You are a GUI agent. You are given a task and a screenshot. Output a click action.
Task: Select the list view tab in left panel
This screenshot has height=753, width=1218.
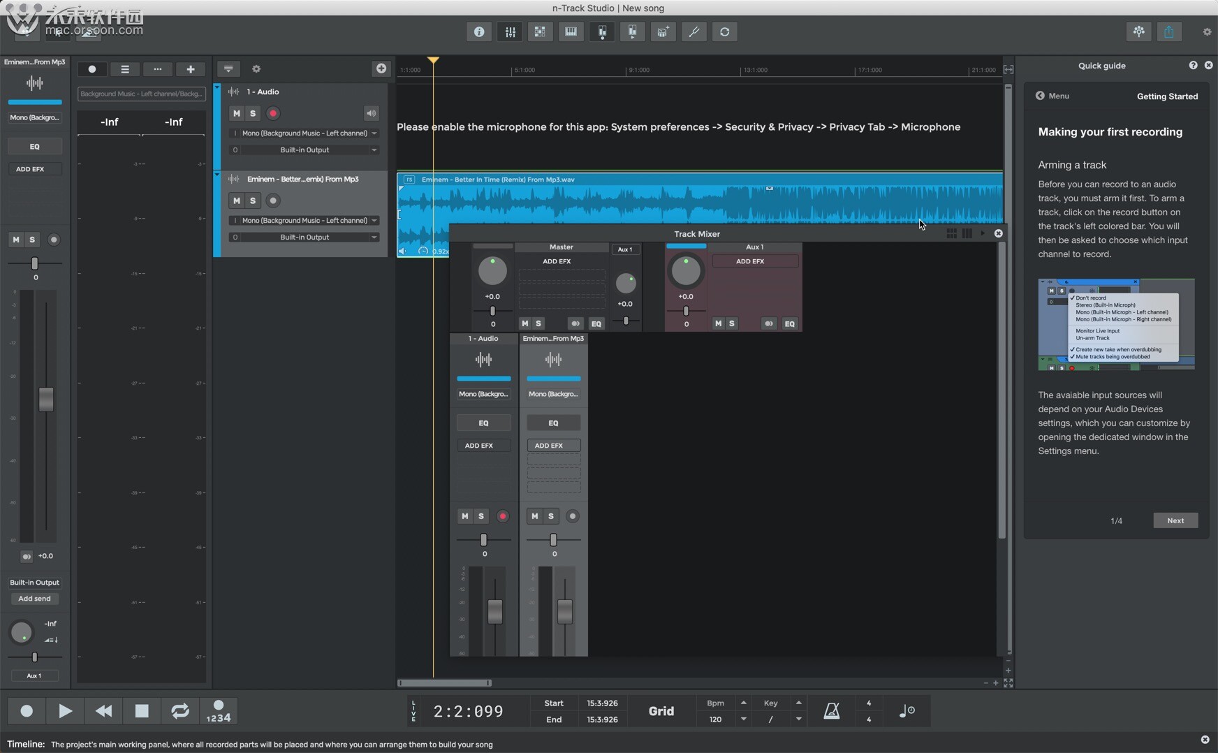pyautogui.click(x=125, y=69)
